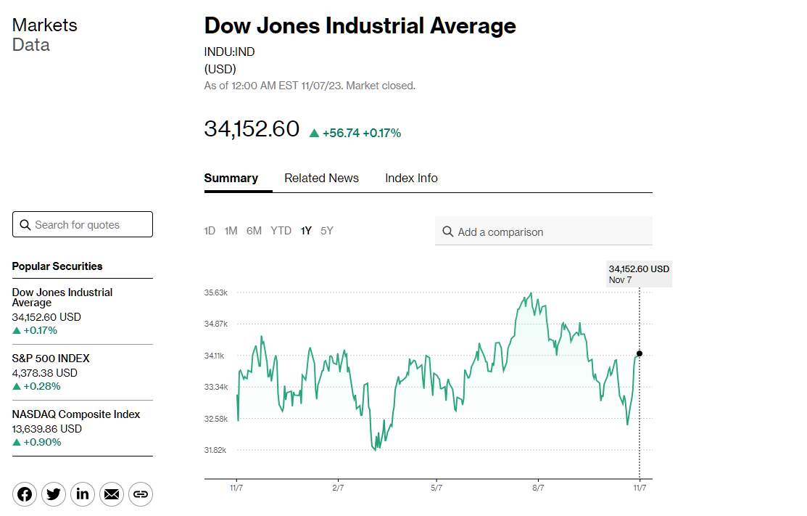Go to the Markets Data heading link
Screen dimensions: 807x516
(x=45, y=35)
